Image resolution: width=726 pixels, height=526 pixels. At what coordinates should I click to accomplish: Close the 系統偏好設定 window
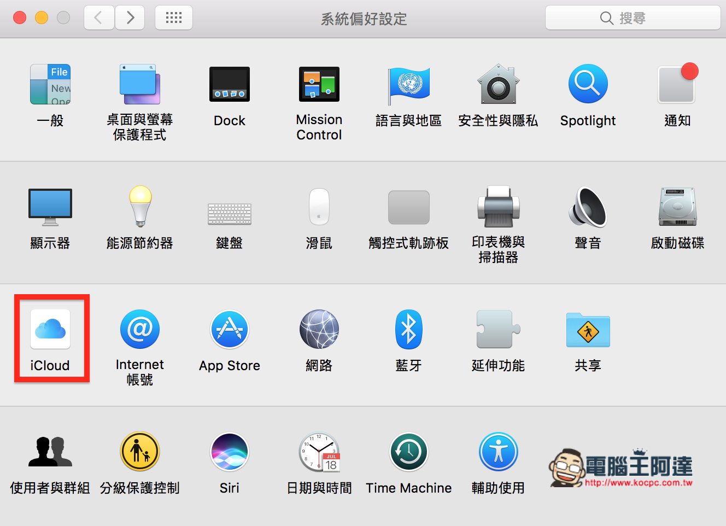coord(20,18)
